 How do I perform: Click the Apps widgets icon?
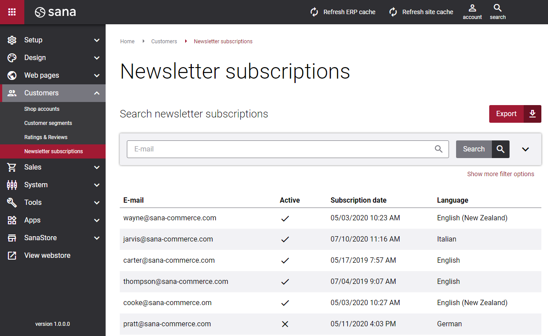pos(12,220)
